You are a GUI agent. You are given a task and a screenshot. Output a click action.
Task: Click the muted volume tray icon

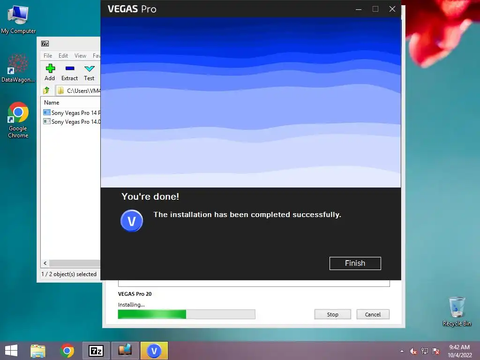click(413, 351)
